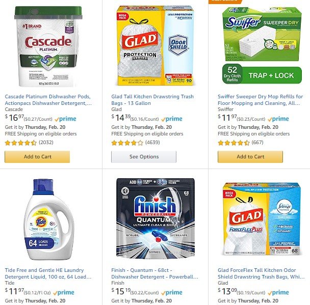Open the Glad ForceFlex Plus product image
Screen dimensions: 310x305
click(262, 219)
